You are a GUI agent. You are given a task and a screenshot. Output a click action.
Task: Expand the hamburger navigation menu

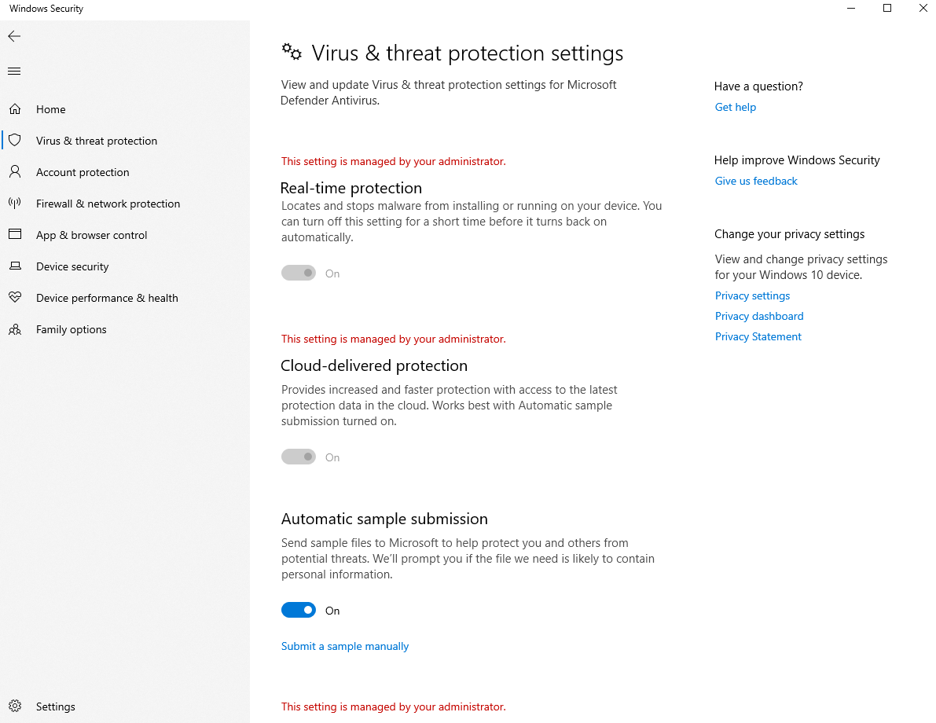click(14, 72)
